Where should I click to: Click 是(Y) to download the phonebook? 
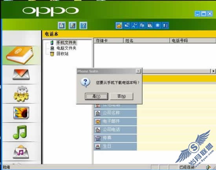point(97,96)
